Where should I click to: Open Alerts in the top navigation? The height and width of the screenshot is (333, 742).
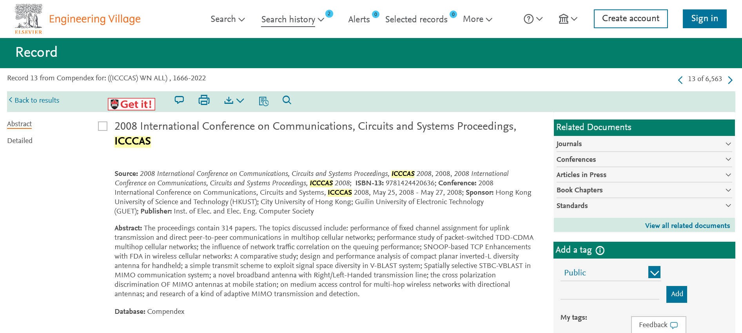[x=359, y=19]
